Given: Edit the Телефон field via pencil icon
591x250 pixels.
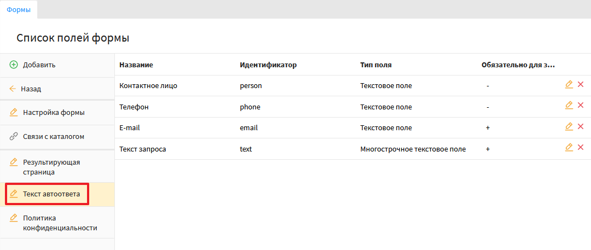Looking at the screenshot, I should coord(569,106).
